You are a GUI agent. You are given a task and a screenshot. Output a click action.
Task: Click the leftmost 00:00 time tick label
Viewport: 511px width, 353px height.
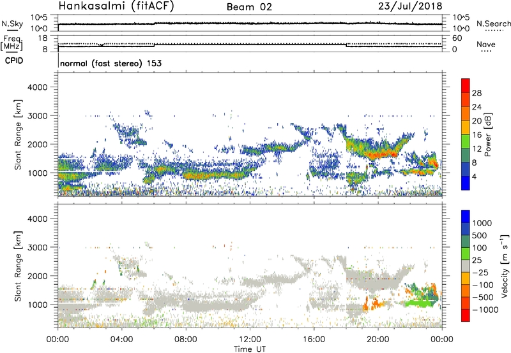click(57, 340)
